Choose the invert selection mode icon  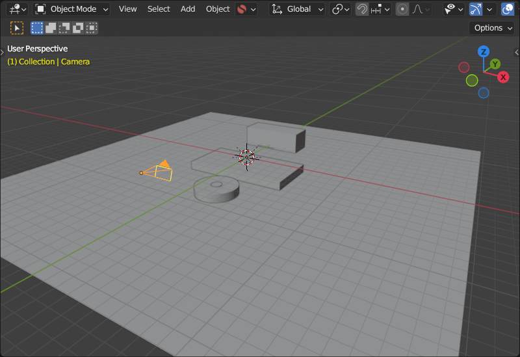(x=78, y=28)
